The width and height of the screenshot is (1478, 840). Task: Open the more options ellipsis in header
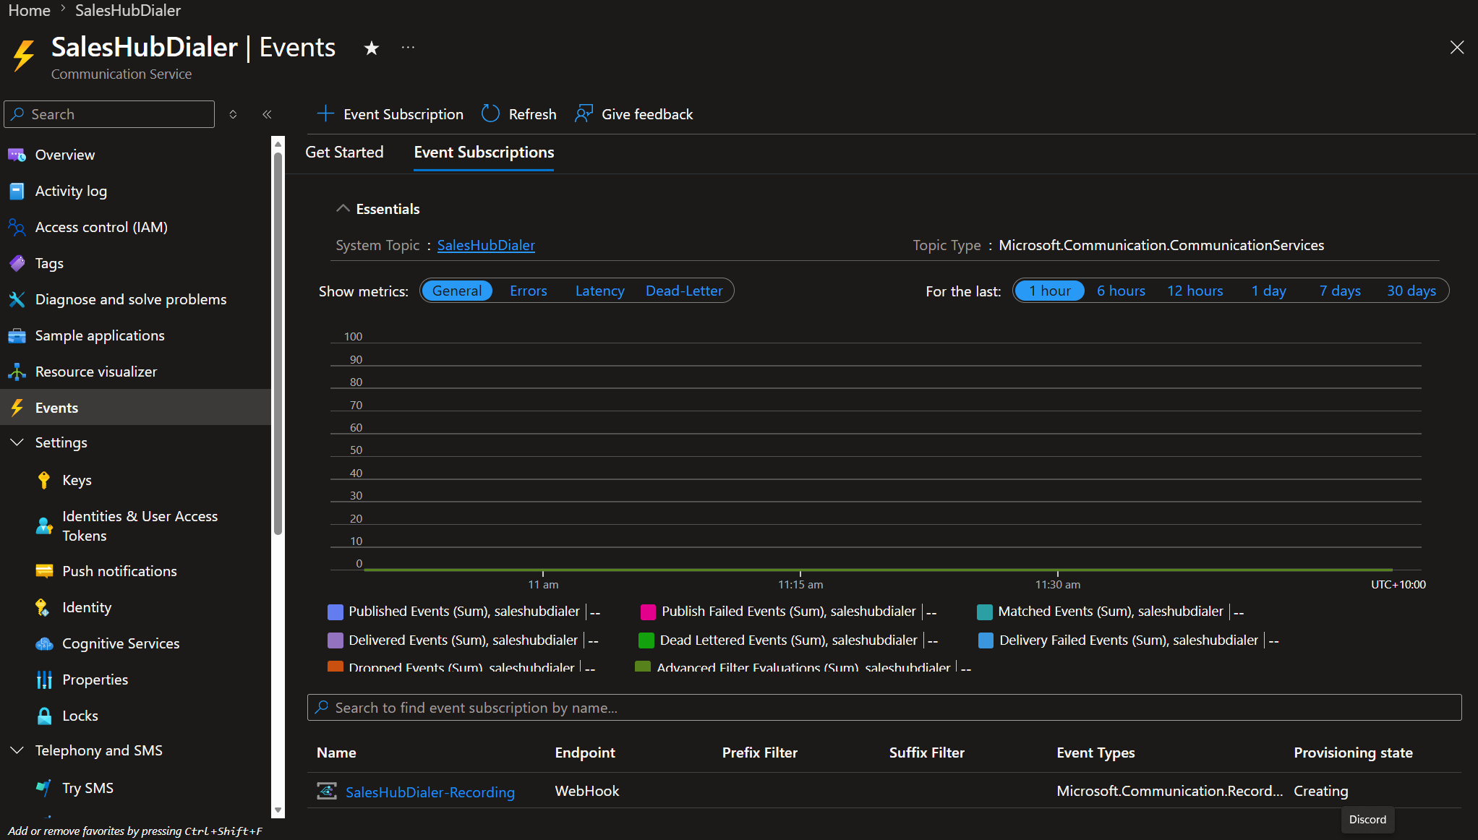tap(409, 48)
